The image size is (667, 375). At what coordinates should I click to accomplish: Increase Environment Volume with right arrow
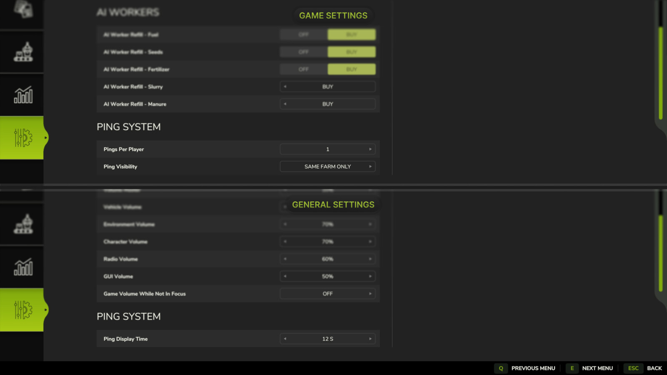[370, 224]
